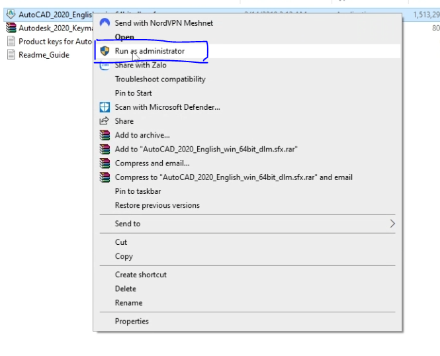Expand the Send to submenu arrow
Screen dimensions: 440x356
[392, 224]
